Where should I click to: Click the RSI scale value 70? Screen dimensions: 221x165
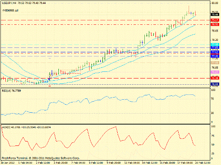[x=213, y=98]
